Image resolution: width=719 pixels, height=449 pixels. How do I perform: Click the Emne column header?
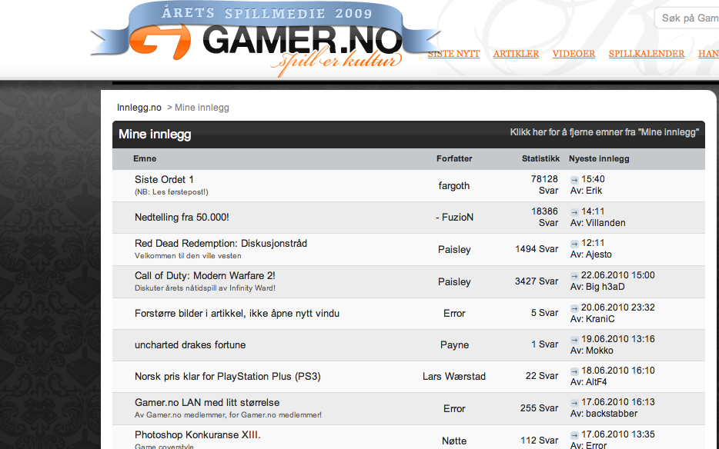(x=145, y=159)
